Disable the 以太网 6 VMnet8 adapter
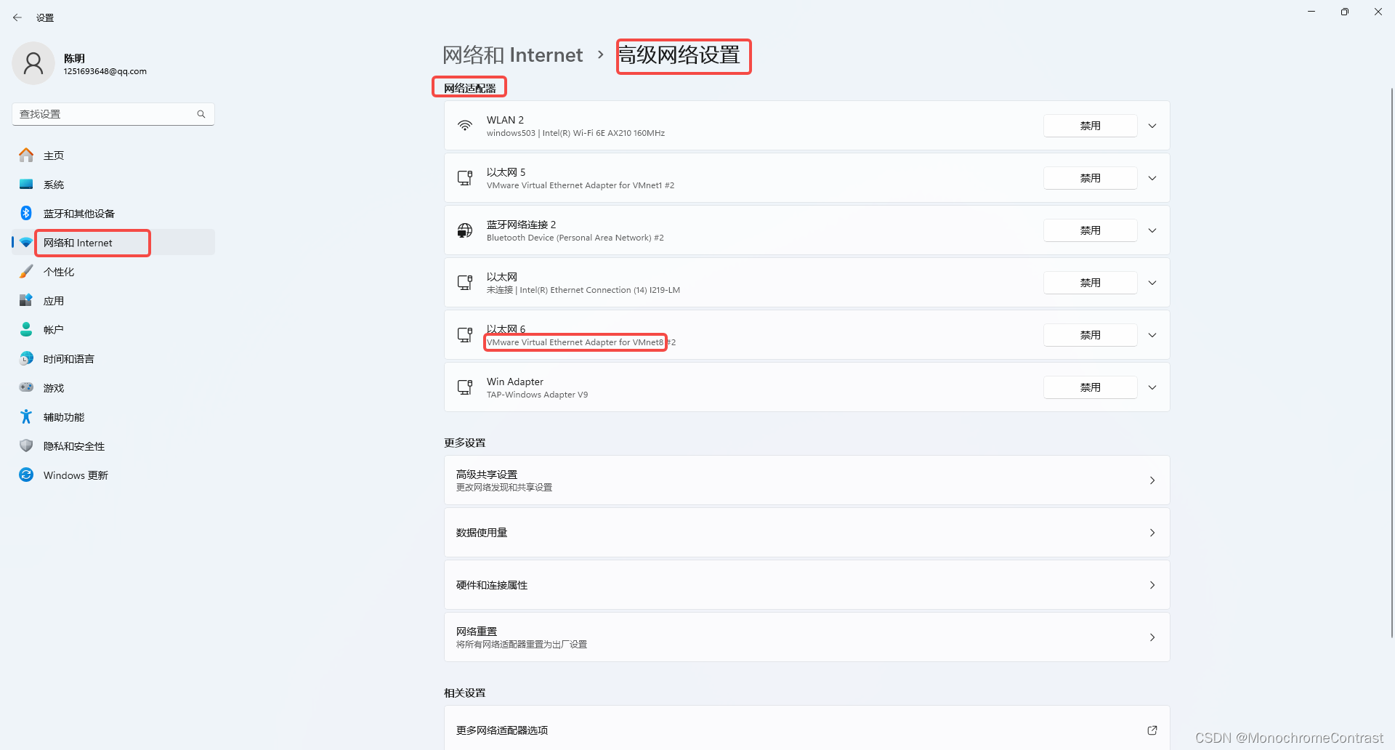The height and width of the screenshot is (750, 1395). coord(1090,335)
